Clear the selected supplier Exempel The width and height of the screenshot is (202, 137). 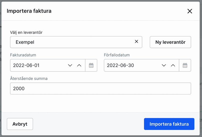point(136,42)
